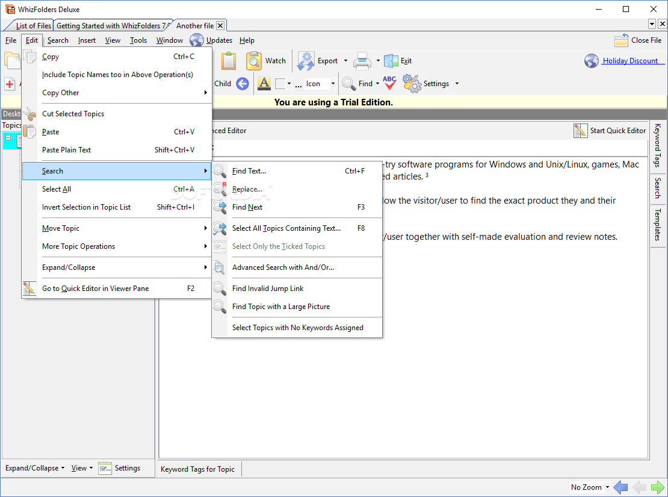Open the Keyword Tags side tab
Screen dimensions: 668x497
(x=658, y=145)
